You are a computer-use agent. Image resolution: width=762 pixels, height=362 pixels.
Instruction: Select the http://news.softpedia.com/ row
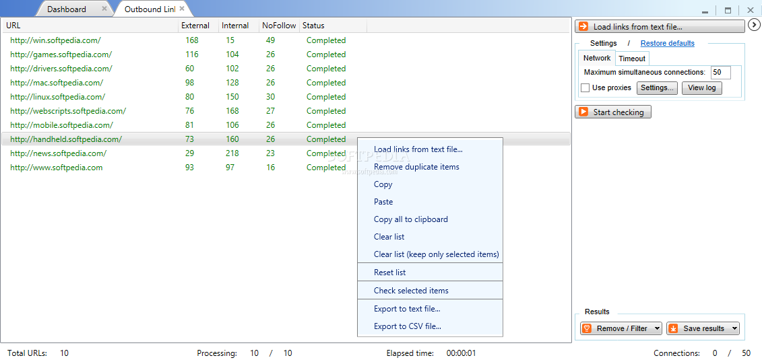(286, 153)
